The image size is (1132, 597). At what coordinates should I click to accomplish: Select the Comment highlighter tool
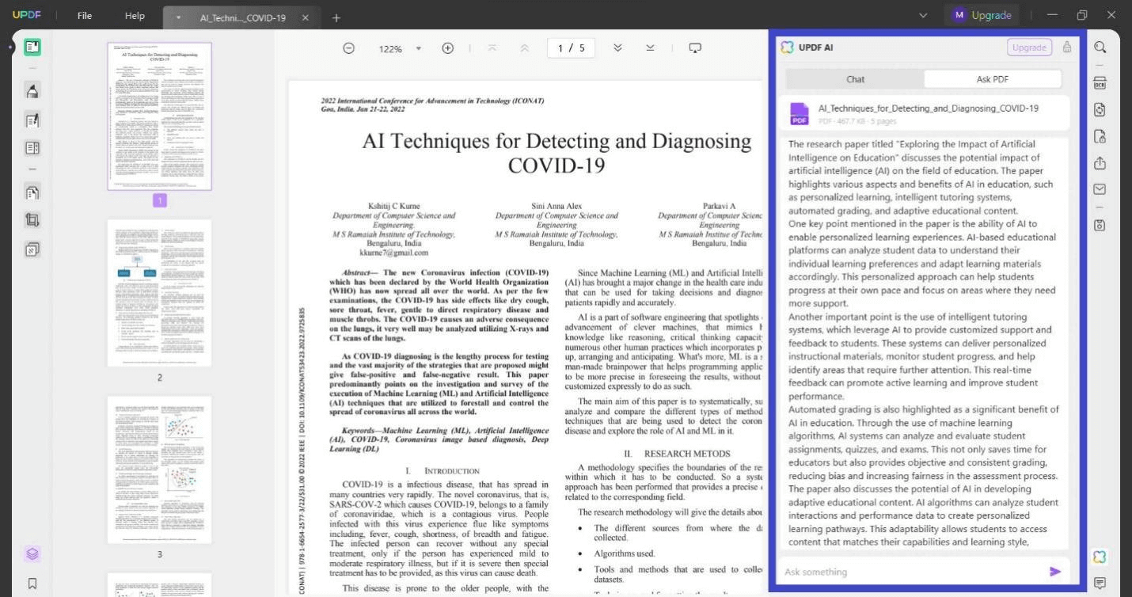(x=32, y=91)
